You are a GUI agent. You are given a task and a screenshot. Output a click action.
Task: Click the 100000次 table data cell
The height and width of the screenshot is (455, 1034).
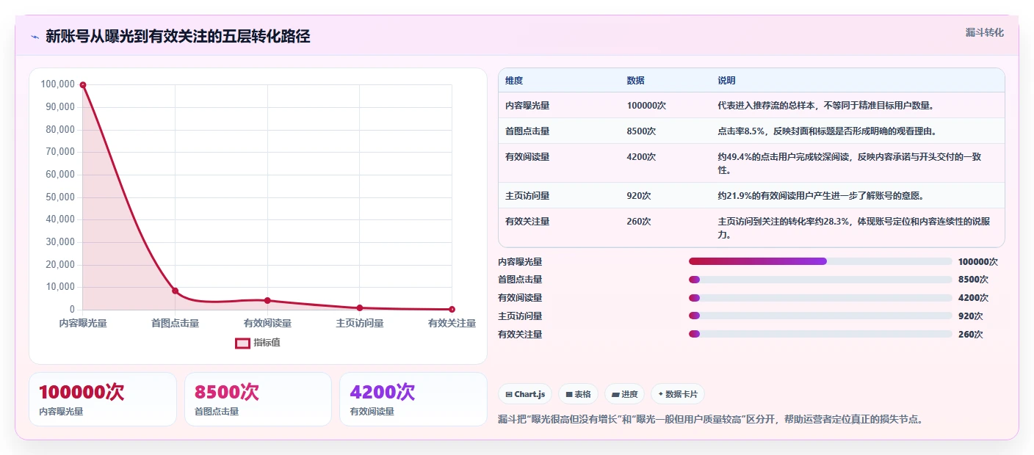coord(665,106)
